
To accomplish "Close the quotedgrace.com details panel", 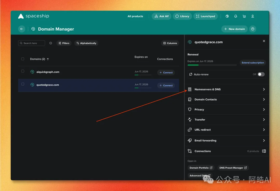I will [x=264, y=41].
